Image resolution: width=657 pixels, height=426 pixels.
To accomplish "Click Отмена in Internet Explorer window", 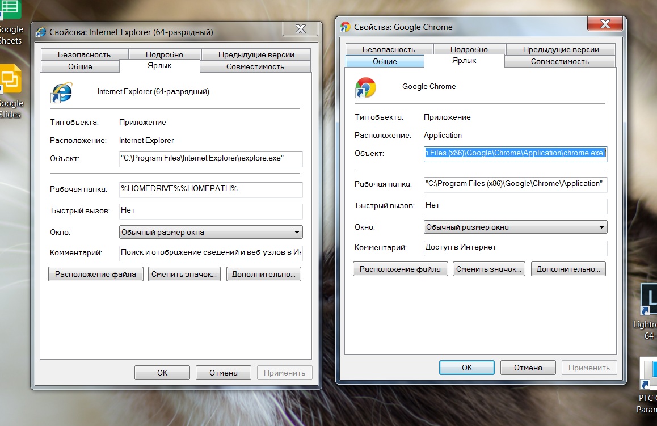I will [x=224, y=373].
